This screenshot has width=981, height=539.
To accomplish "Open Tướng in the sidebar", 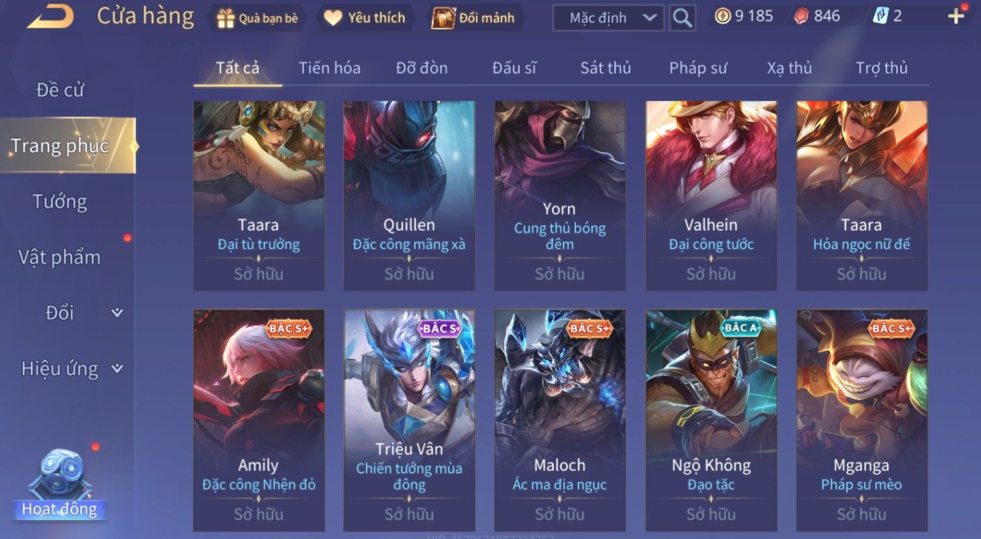I will coord(59,201).
